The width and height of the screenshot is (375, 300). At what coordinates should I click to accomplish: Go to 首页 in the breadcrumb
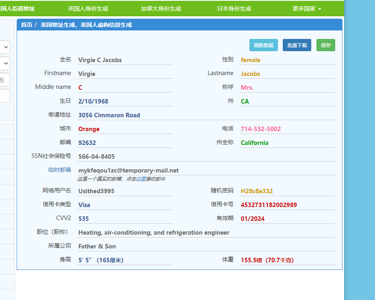point(26,25)
